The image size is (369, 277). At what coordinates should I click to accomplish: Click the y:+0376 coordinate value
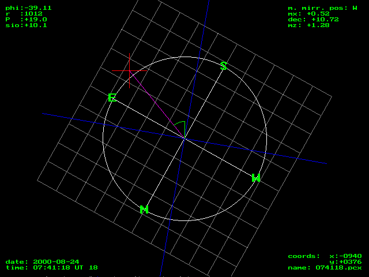345,262
